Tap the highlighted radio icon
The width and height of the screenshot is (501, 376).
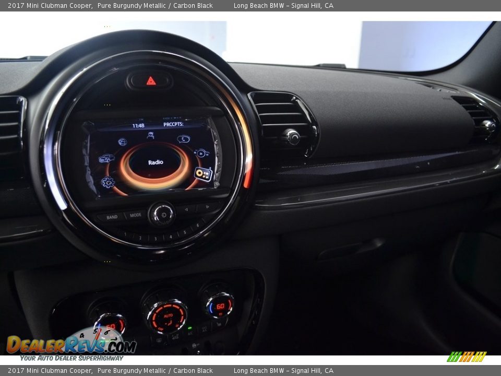(202, 173)
